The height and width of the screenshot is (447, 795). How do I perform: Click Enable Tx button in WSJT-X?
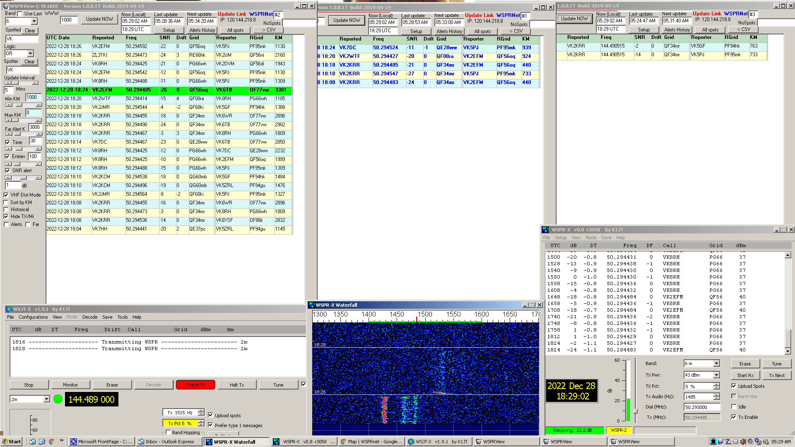point(195,385)
